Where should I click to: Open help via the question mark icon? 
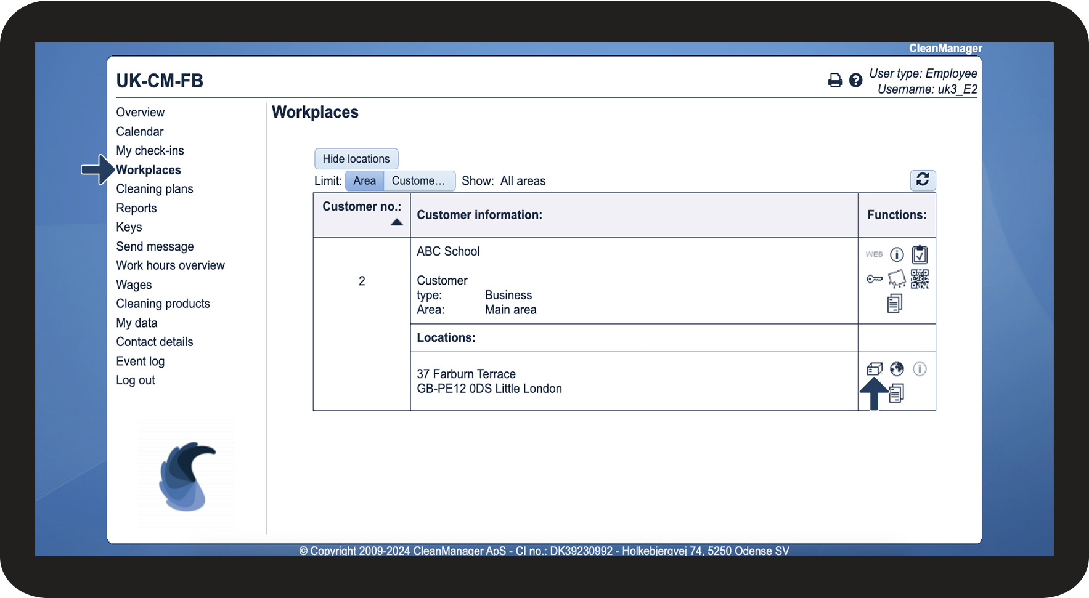click(855, 81)
